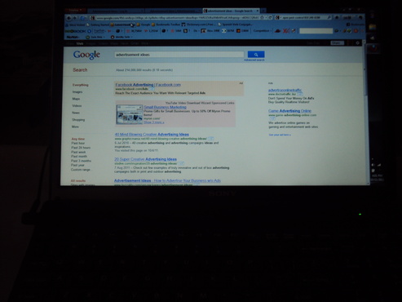Click the Web link in Google top bar
This screenshot has width=402, height=302.
[80, 43]
